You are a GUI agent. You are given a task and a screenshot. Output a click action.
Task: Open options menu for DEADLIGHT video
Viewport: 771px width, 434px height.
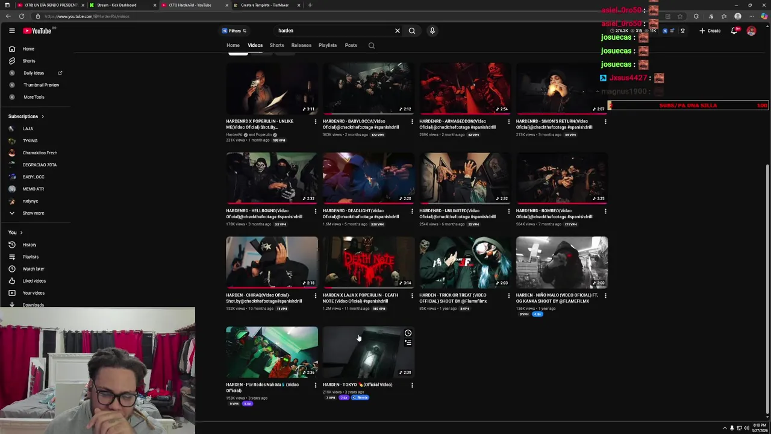pos(412,212)
